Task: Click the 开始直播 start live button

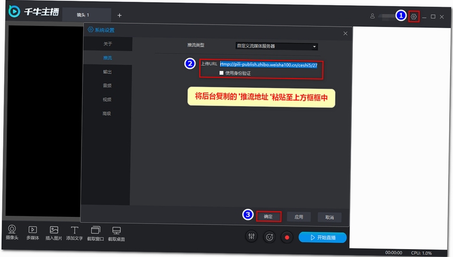Action: point(322,237)
